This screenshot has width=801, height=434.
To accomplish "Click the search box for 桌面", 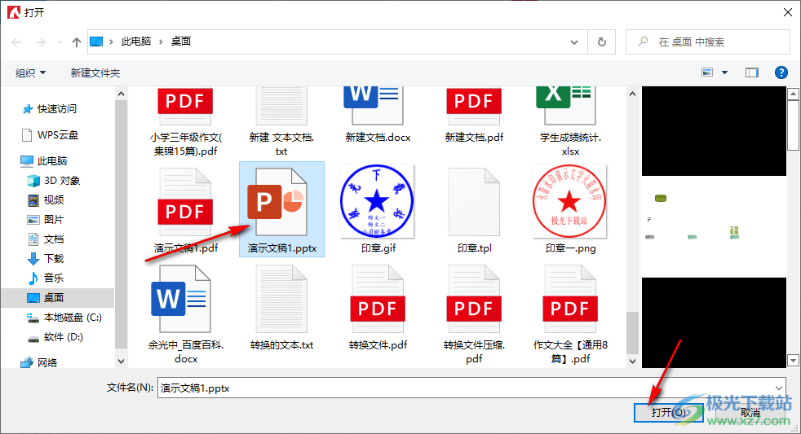I will [708, 42].
